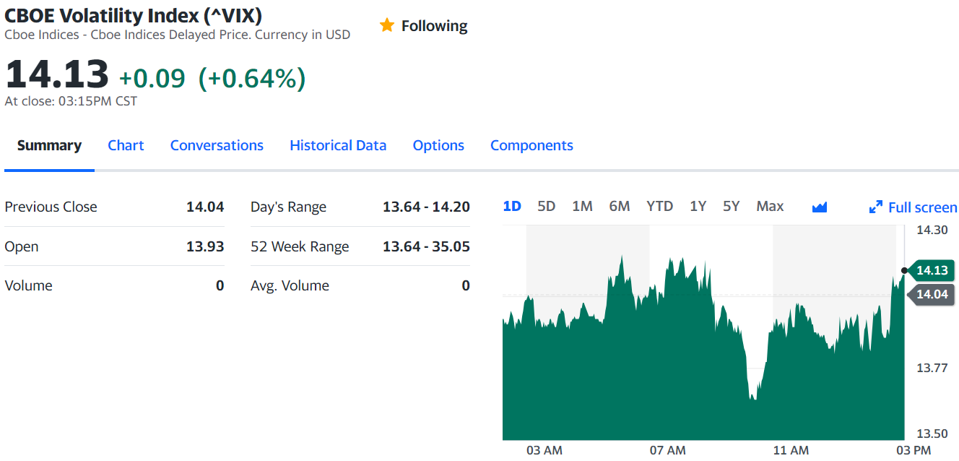Switch chart to 5Y range
The width and height of the screenshot is (959, 461).
point(732,206)
